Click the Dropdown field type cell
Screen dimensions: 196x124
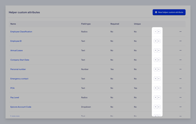86,107
